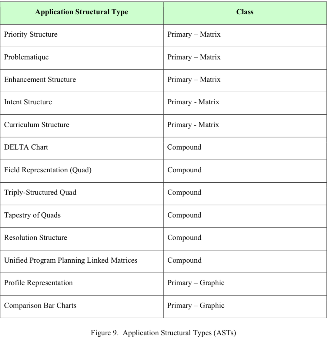Select the "Enhancement Structure" entry

[x=40, y=80]
